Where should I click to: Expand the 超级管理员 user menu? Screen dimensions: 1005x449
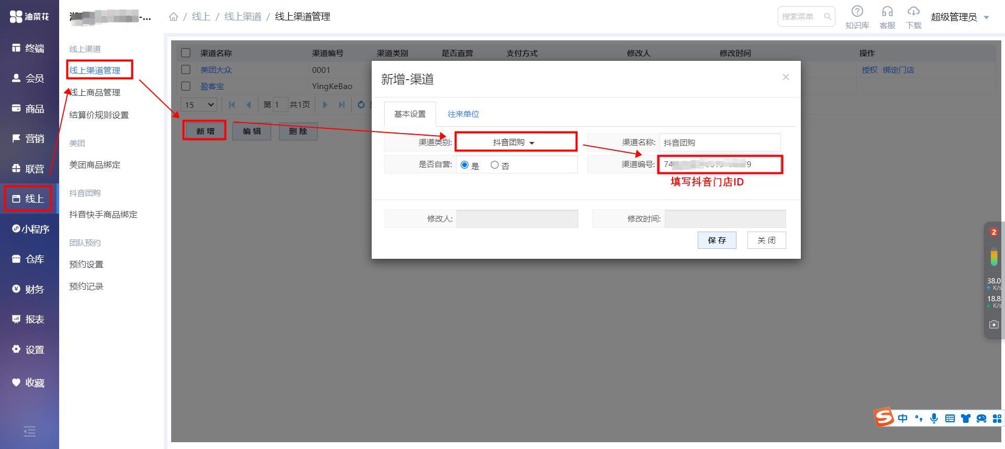(x=961, y=17)
